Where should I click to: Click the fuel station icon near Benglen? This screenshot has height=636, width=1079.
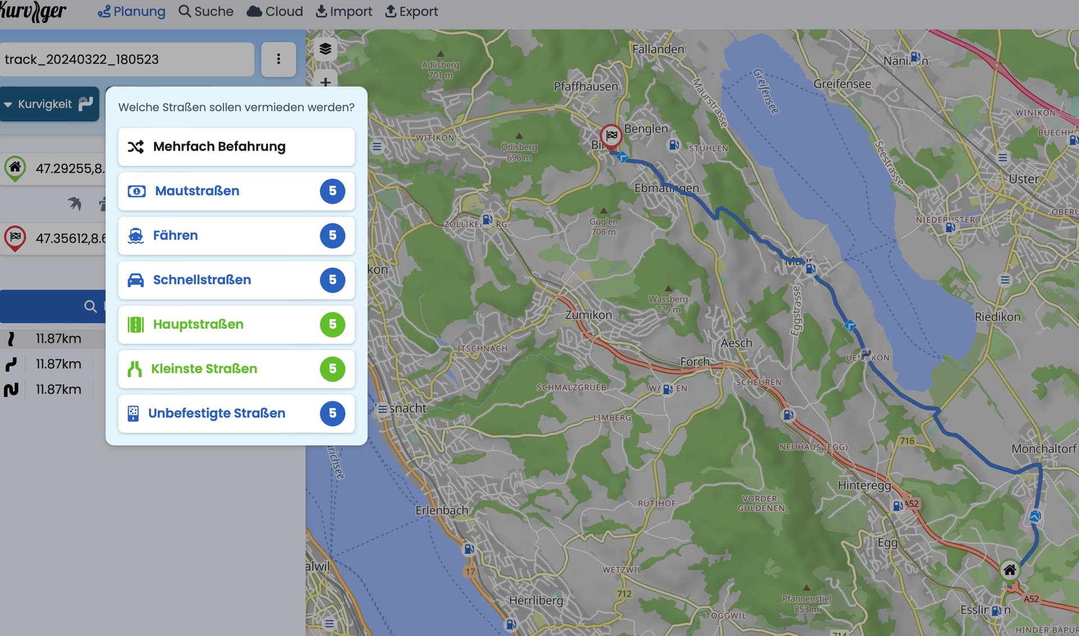pos(674,145)
